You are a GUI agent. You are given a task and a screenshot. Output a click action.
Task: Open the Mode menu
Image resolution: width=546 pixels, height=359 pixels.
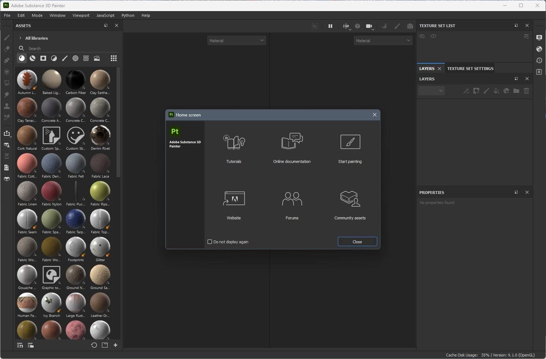pos(37,15)
